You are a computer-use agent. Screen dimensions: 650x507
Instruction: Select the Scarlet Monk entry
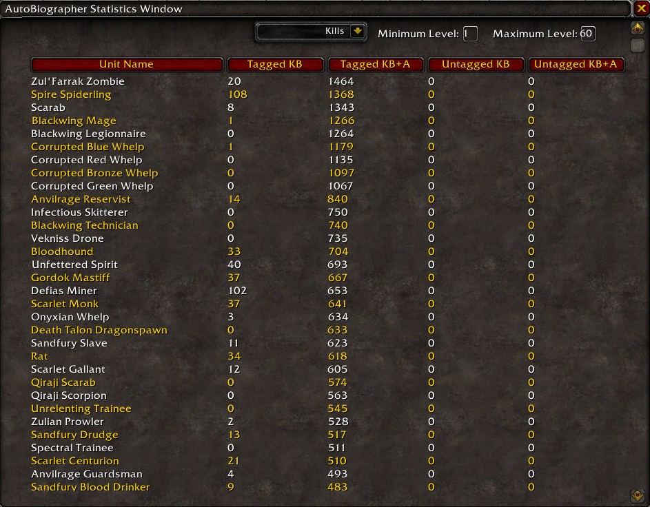[x=65, y=304]
